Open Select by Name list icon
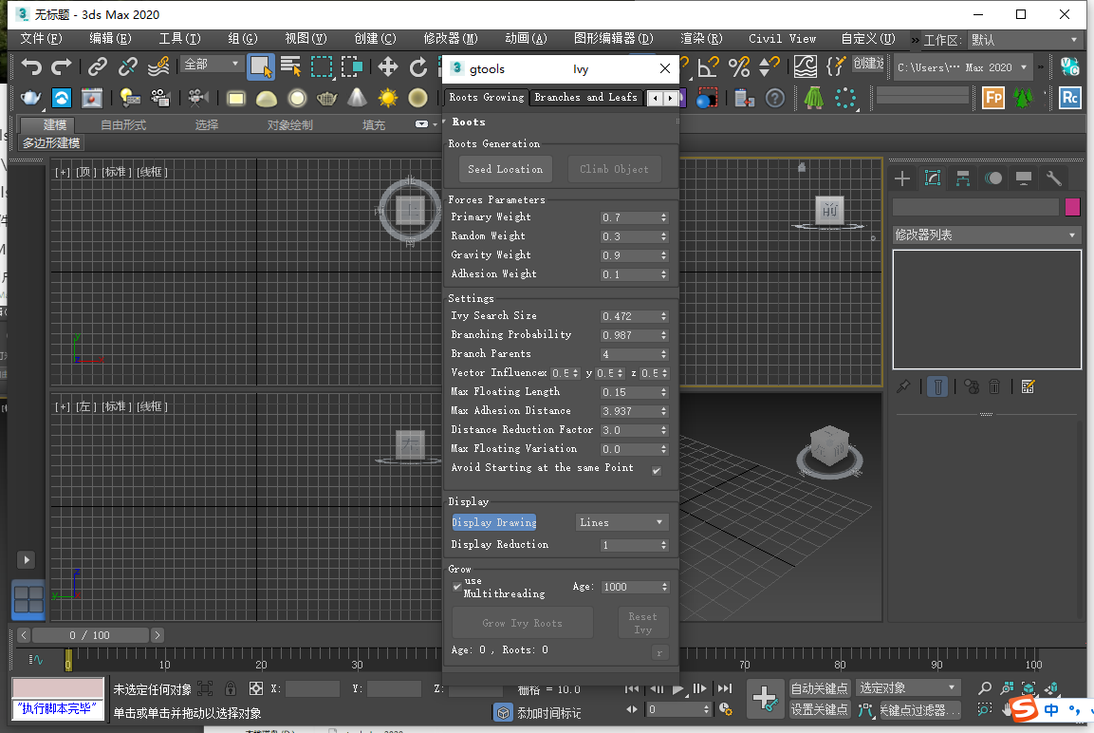The width and height of the screenshot is (1094, 733). pyautogui.click(x=290, y=67)
